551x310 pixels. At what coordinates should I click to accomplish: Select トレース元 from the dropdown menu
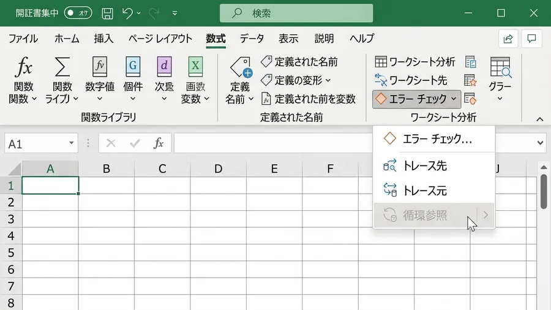coord(434,191)
